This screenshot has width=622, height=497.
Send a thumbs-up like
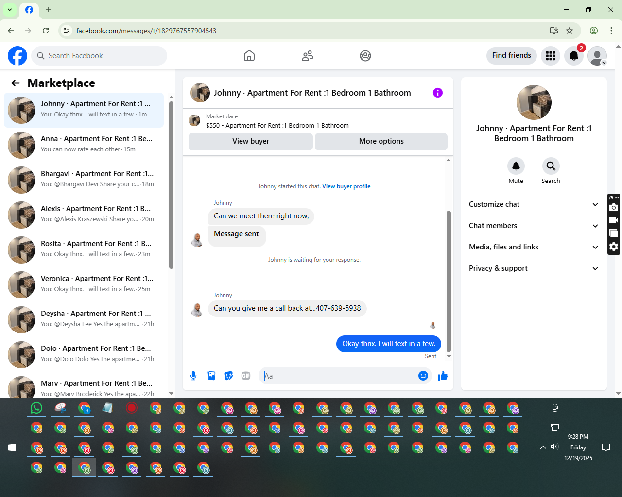442,376
